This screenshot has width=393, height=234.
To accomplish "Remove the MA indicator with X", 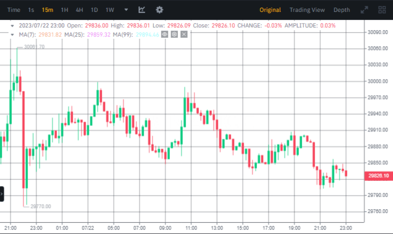I will pos(184,34).
